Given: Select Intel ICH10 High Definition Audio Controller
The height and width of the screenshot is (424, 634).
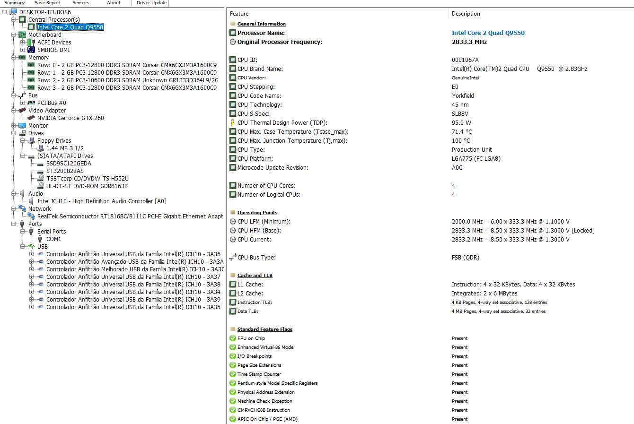Looking at the screenshot, I should click(x=102, y=201).
